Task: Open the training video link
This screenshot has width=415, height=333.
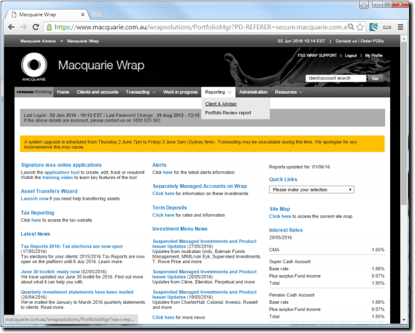Action: point(57,177)
